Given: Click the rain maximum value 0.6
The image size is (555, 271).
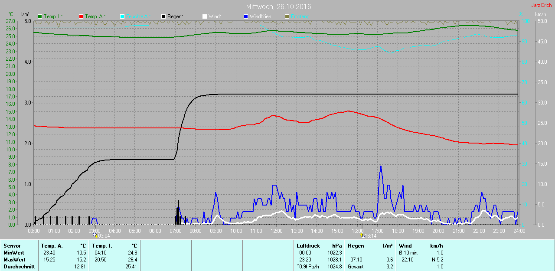Looking at the screenshot, I should pyautogui.click(x=389, y=260).
